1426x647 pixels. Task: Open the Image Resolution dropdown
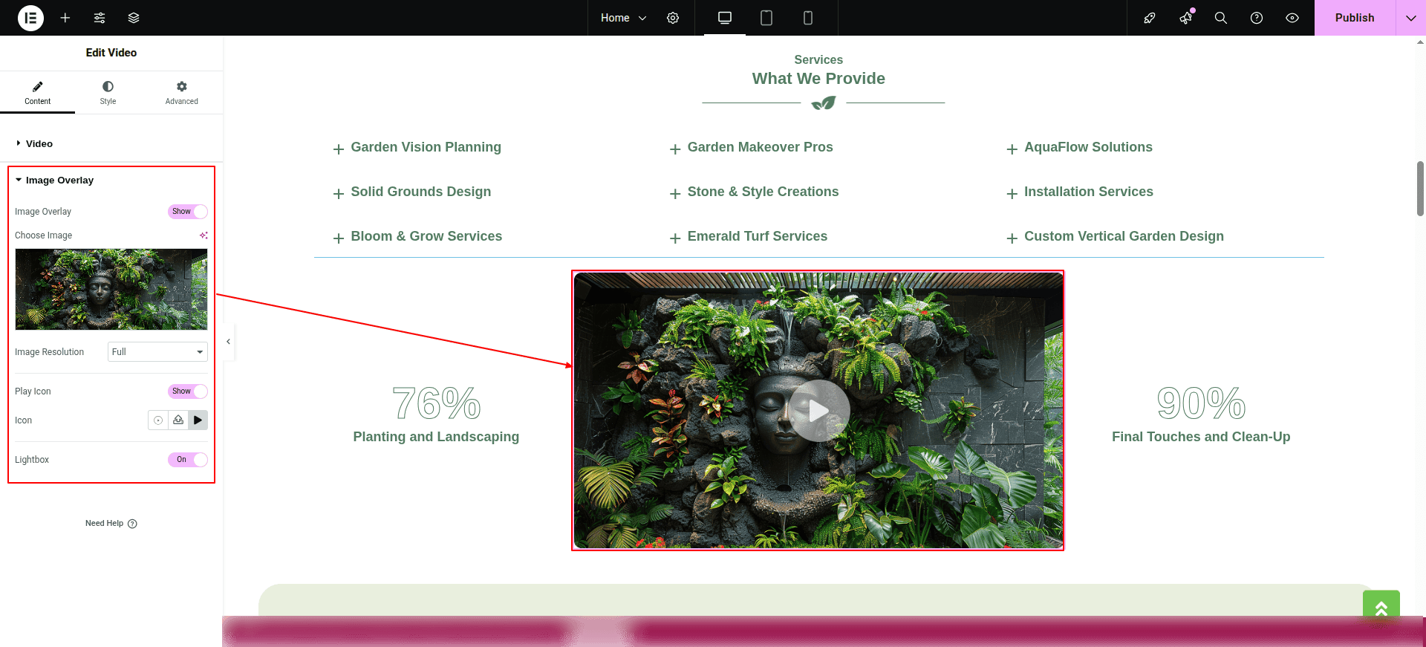(x=157, y=352)
